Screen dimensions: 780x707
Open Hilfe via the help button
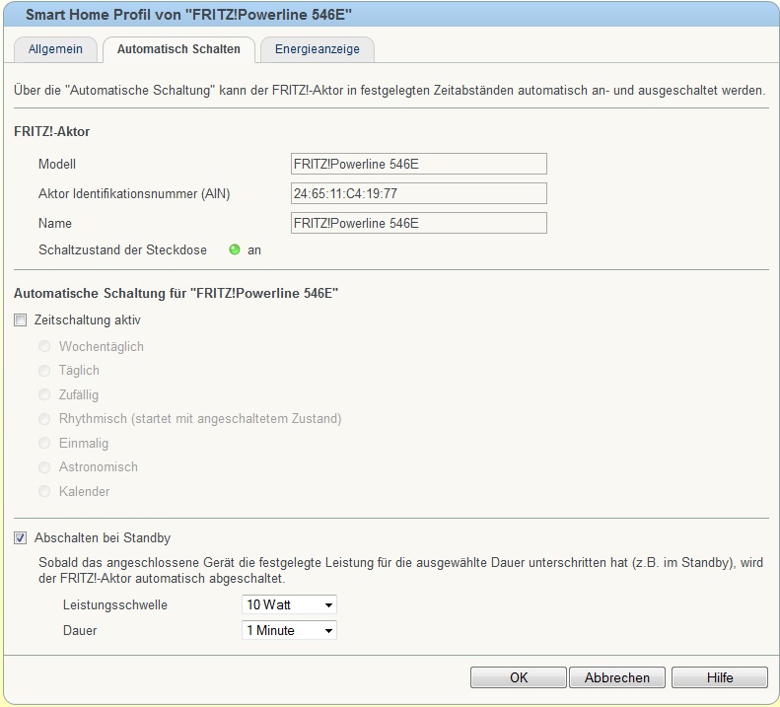point(719,677)
